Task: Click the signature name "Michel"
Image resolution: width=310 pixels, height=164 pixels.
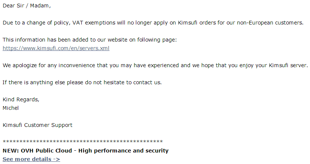Action: [11, 108]
